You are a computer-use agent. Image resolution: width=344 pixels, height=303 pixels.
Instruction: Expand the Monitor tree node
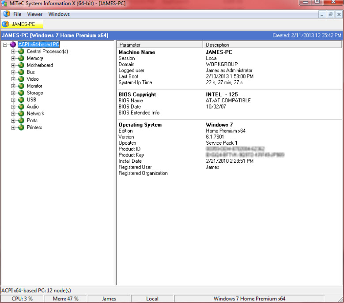click(13, 86)
